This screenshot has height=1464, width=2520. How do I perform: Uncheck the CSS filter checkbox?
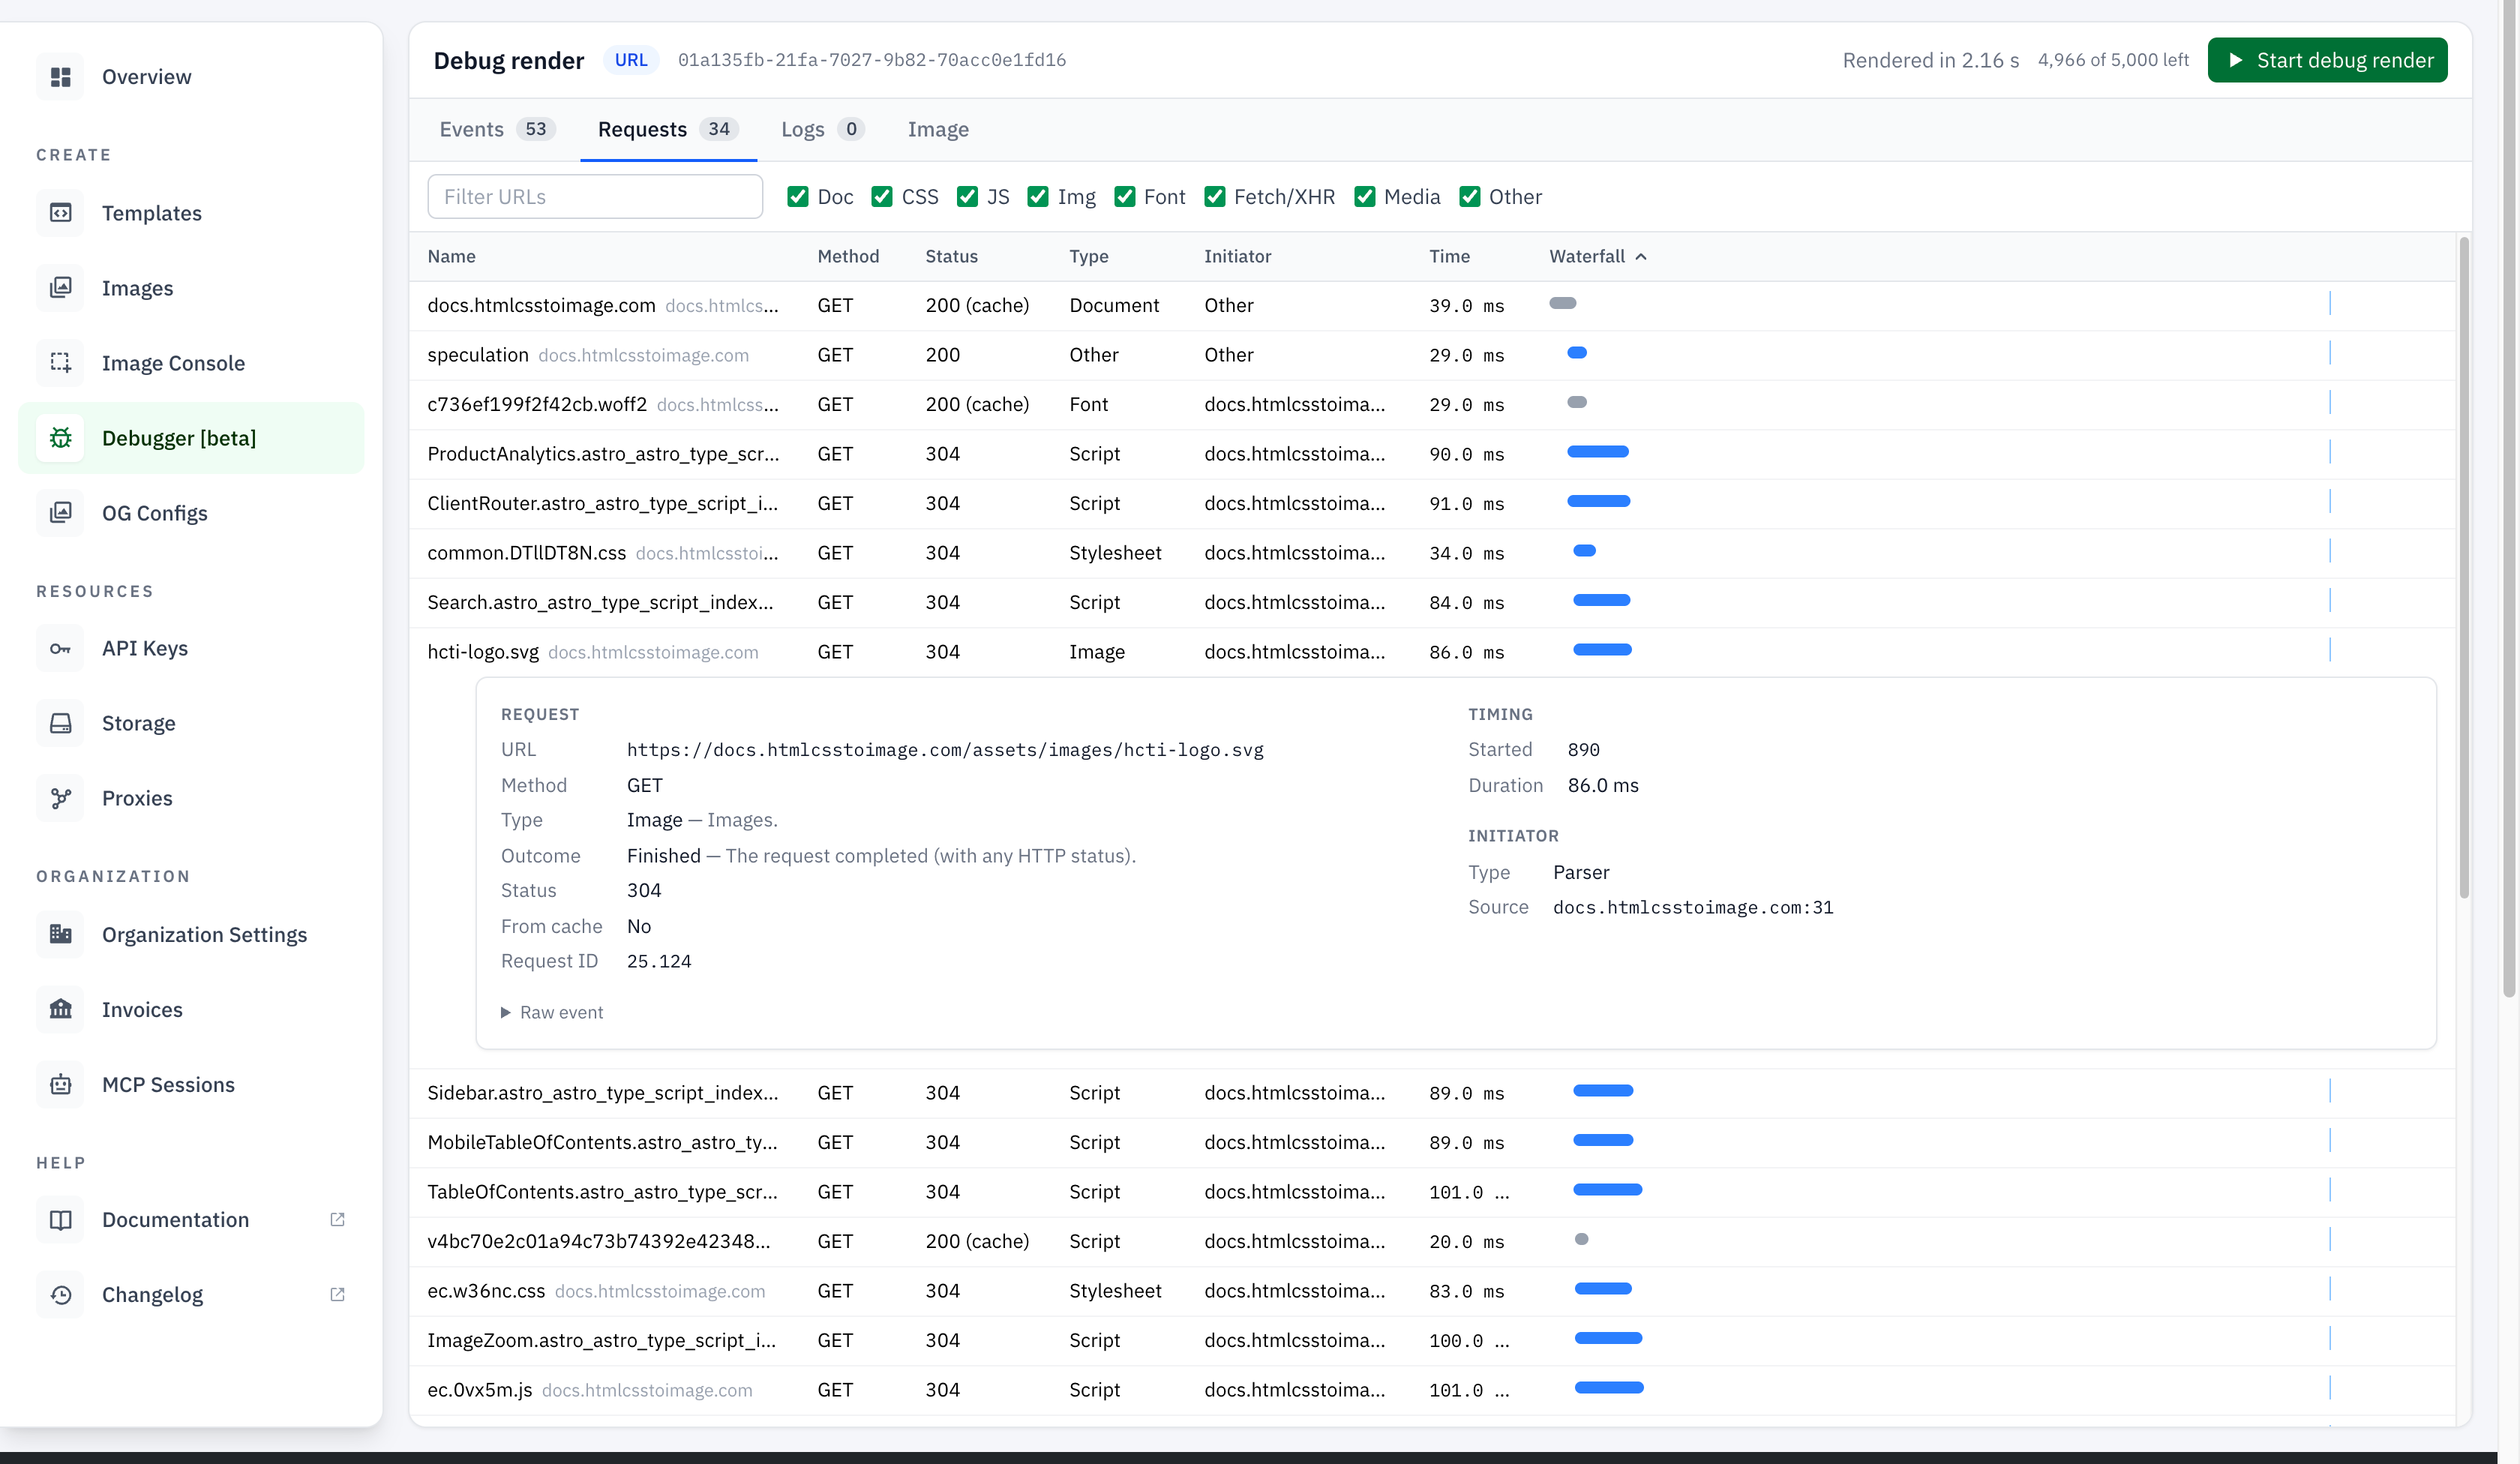(882, 197)
